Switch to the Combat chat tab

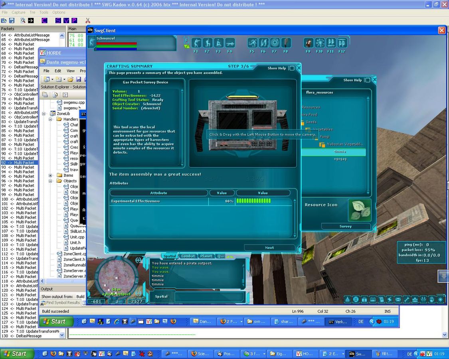[188, 256]
